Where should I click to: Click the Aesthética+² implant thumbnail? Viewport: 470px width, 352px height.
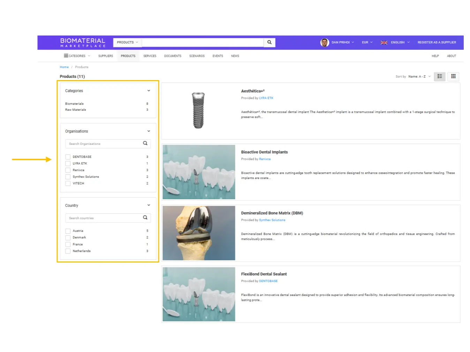(x=198, y=111)
